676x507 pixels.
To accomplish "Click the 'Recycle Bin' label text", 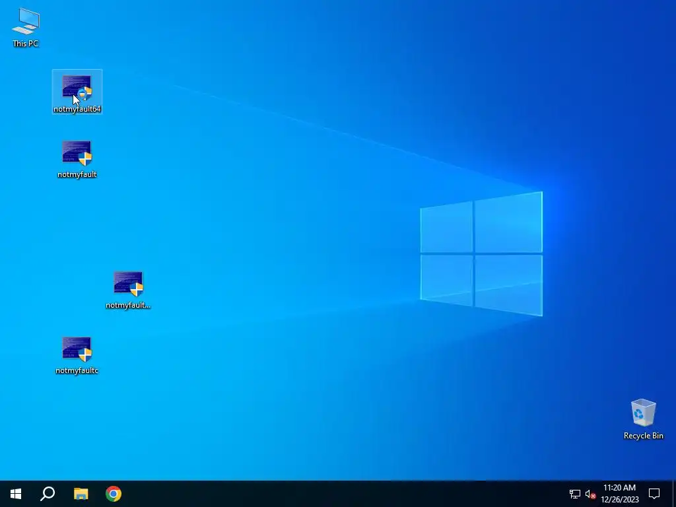I will click(x=643, y=436).
